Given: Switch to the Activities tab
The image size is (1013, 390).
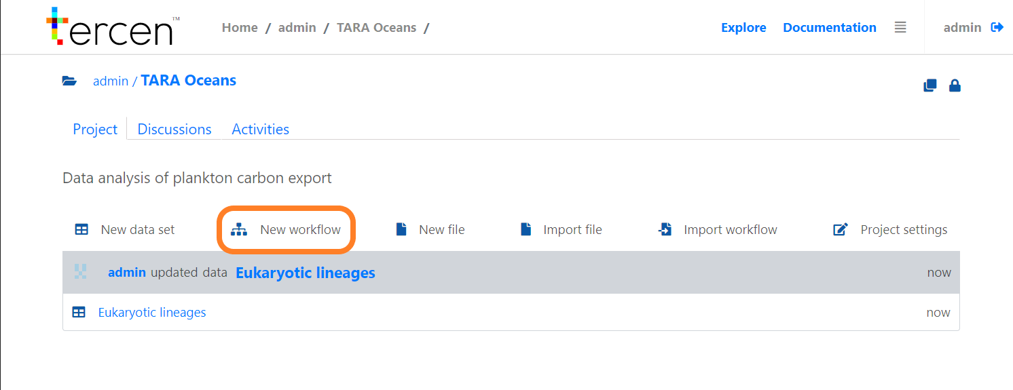Looking at the screenshot, I should tap(261, 129).
